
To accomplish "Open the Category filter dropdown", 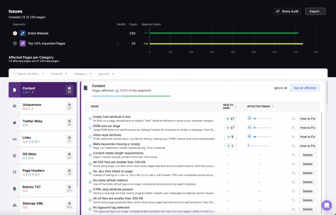I will point(83,74).
